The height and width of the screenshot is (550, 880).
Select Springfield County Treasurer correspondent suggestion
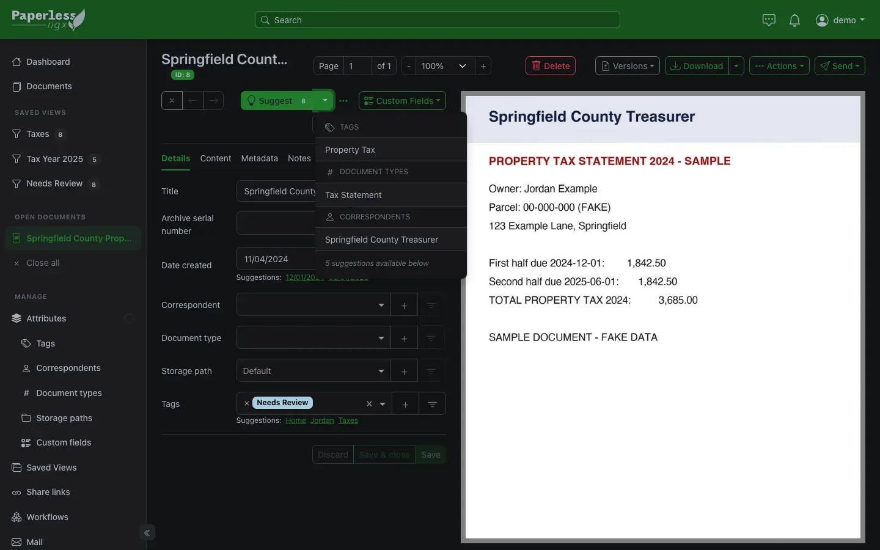tap(391, 240)
